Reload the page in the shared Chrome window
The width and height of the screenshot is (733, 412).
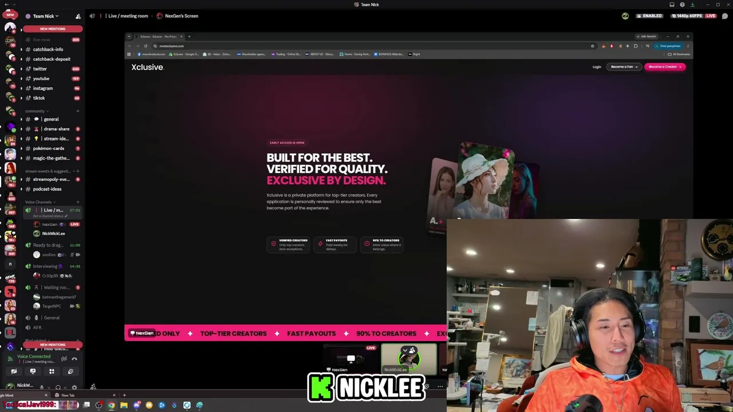(x=145, y=46)
